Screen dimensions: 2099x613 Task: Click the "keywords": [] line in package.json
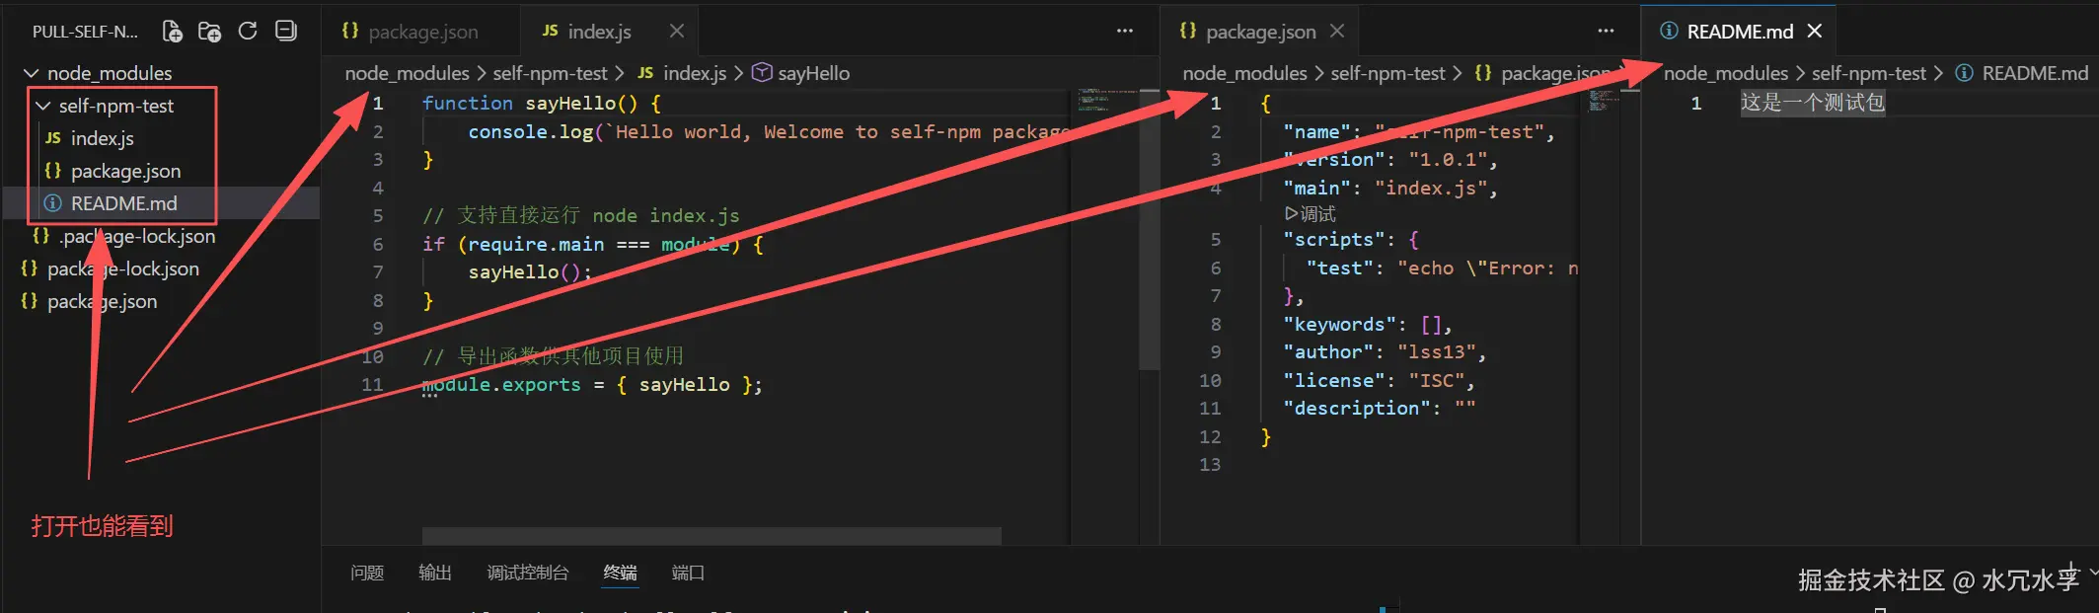[x=1367, y=324]
